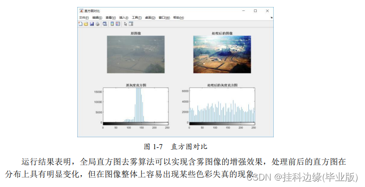
Task: Click the title 原灰度直方图
Action: click(136, 85)
